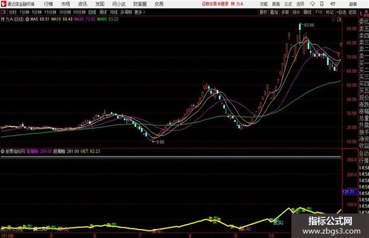
Task: Click the 93.88 high price label
Action: [309, 25]
